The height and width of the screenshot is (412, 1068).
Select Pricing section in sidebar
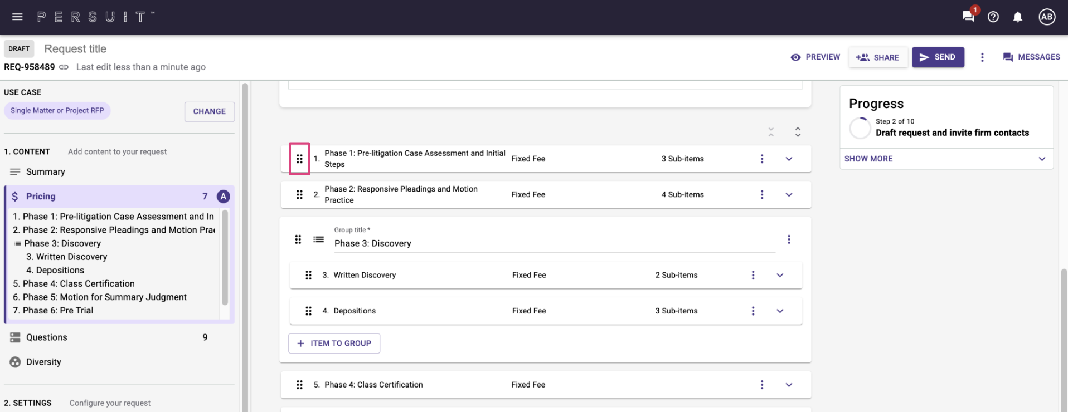click(x=119, y=196)
